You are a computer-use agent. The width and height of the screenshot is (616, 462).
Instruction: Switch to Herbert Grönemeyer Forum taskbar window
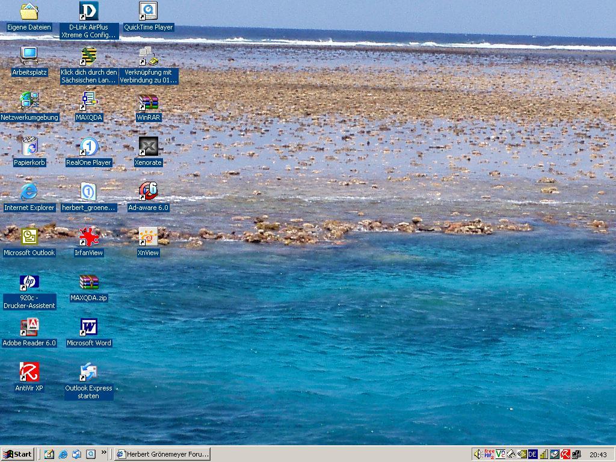coord(162,454)
